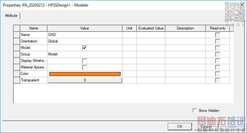The width and height of the screenshot is (247, 133).
Task: Close the Properties dialog window
Action: (241, 5)
